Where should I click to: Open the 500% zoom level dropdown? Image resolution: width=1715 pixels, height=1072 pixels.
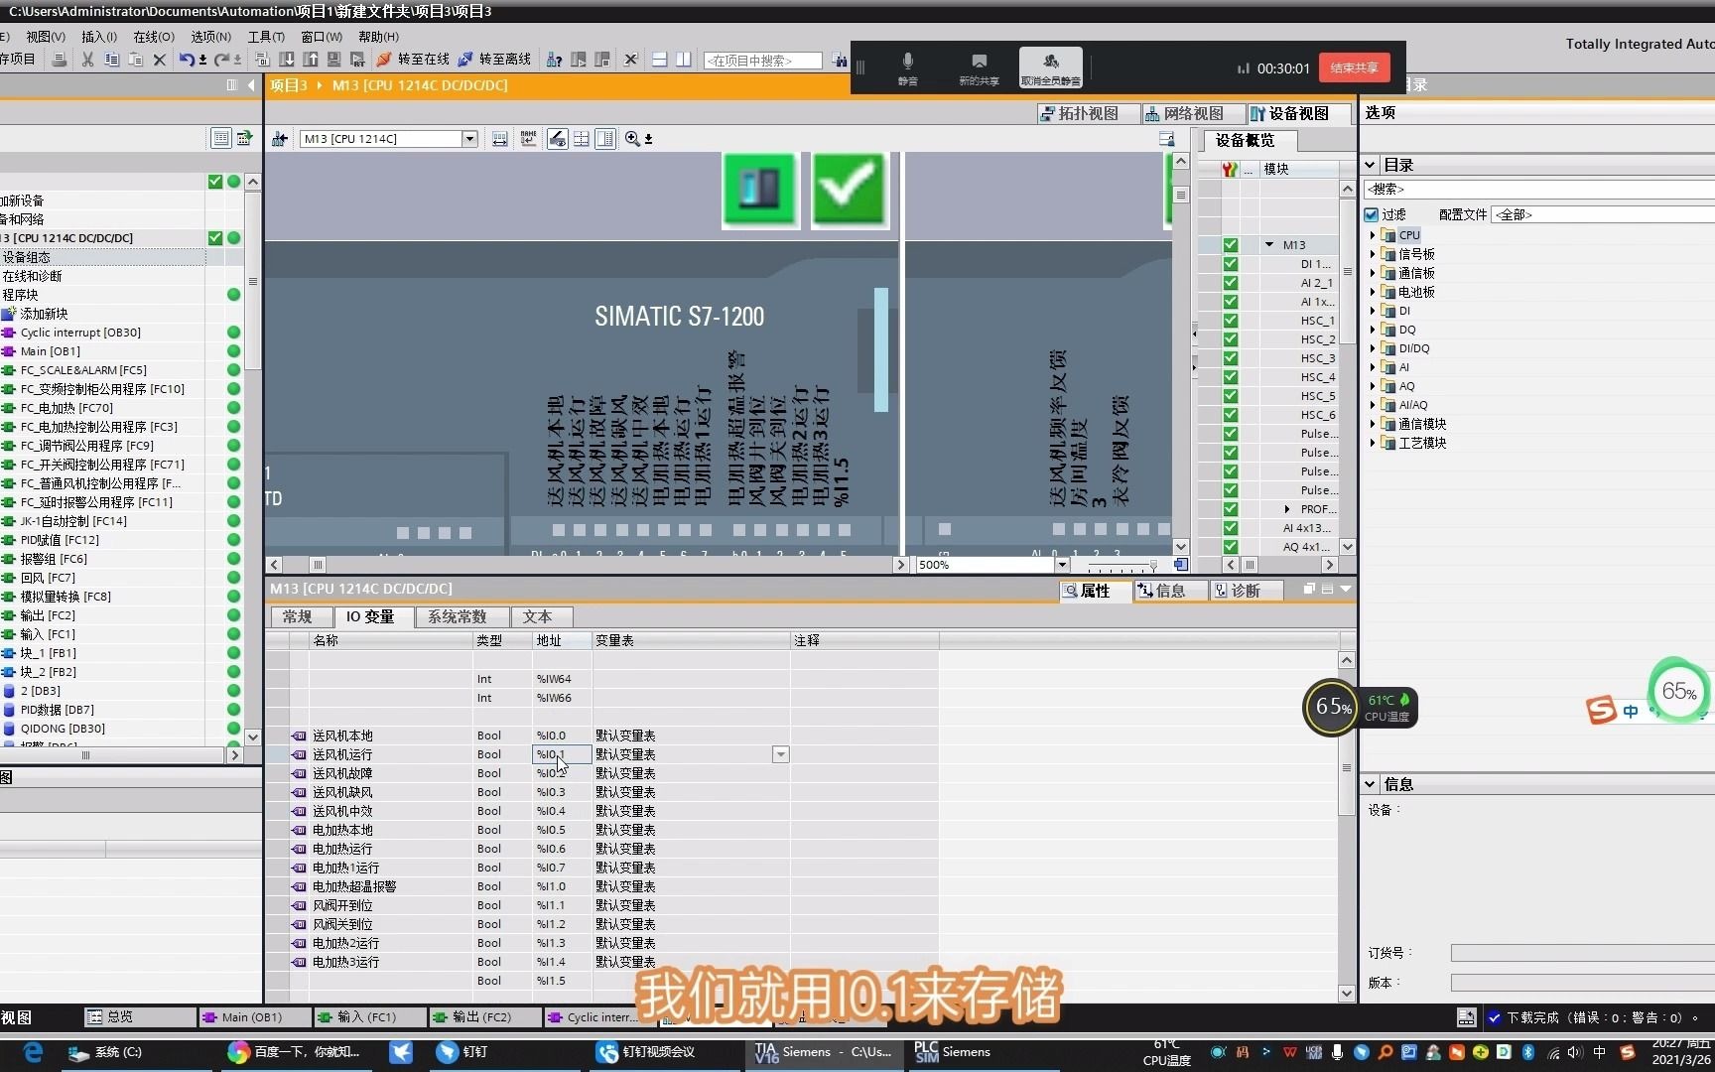(x=1062, y=565)
